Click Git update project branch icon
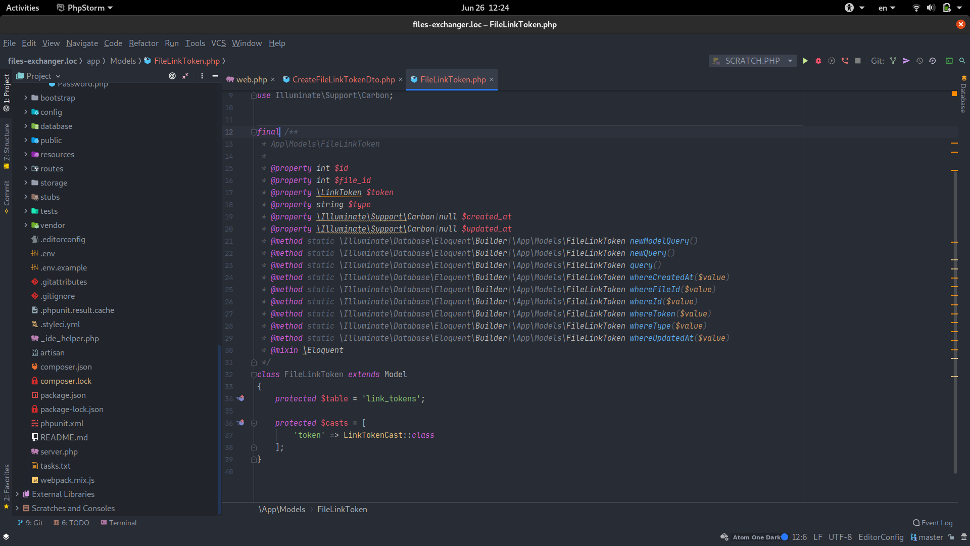 893,61
